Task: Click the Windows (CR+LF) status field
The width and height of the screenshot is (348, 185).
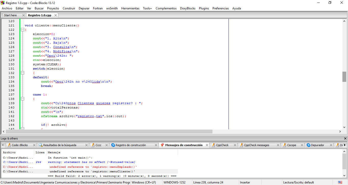Action: (146, 182)
